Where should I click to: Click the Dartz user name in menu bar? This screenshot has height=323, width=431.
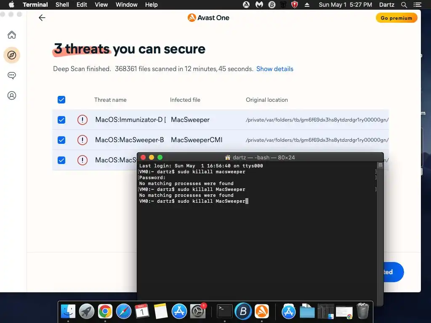pos(386,5)
